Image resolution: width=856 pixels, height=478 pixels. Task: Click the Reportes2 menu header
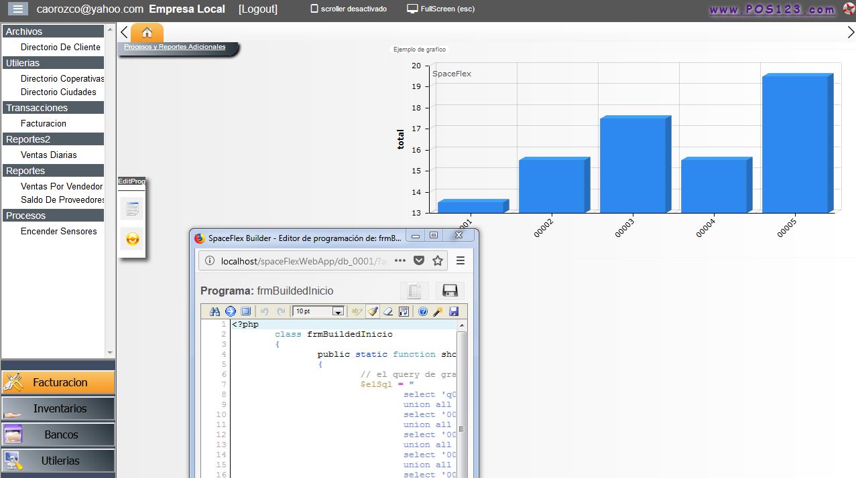click(x=54, y=139)
